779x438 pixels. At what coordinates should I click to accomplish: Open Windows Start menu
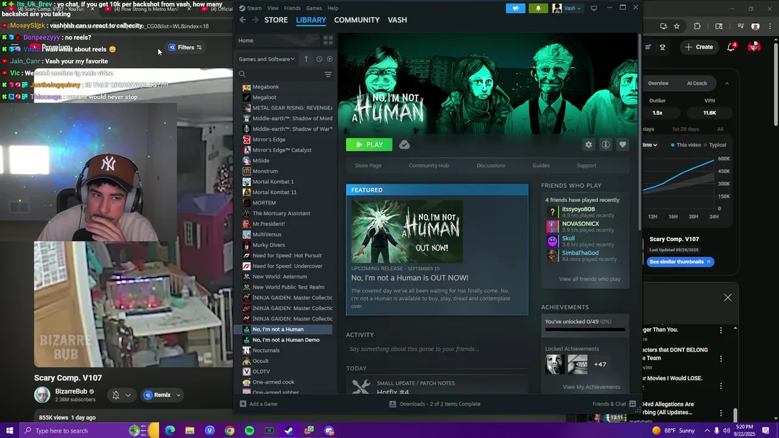pyautogui.click(x=9, y=431)
